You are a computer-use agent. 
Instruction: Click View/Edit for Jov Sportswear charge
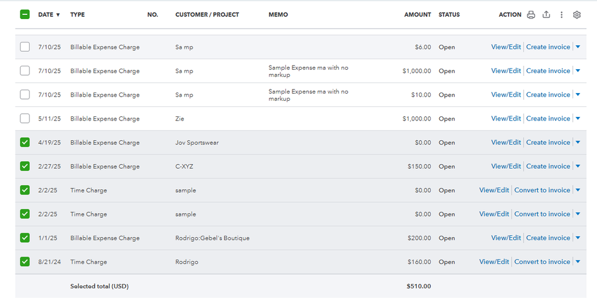tap(506, 143)
